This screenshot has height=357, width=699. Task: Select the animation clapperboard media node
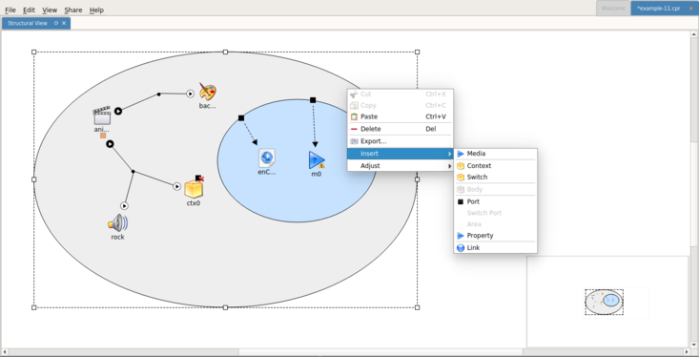(102, 116)
